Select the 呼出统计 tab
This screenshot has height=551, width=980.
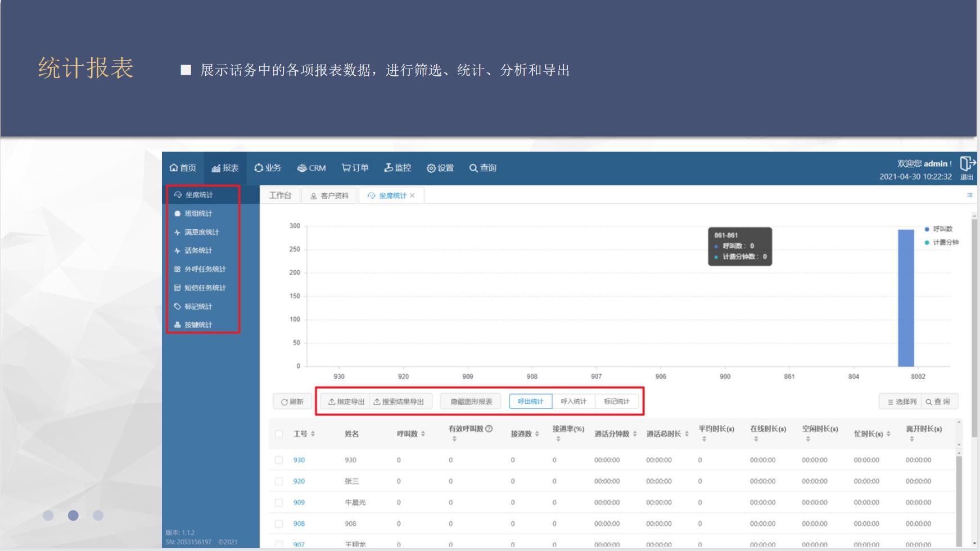tap(530, 402)
